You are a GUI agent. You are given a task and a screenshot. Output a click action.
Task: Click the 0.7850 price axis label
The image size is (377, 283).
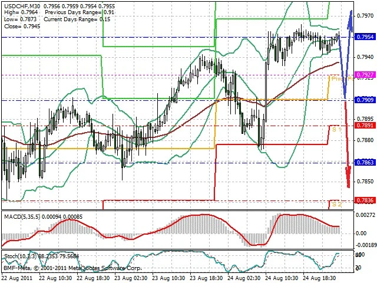pyautogui.click(x=365, y=182)
